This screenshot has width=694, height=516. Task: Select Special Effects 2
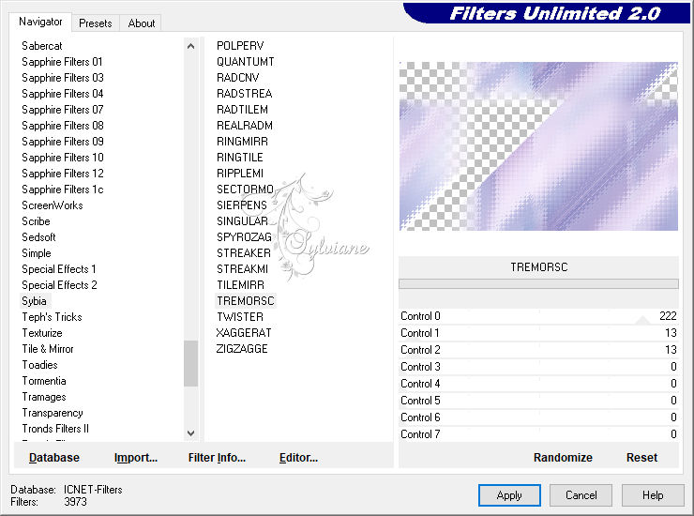pos(59,285)
